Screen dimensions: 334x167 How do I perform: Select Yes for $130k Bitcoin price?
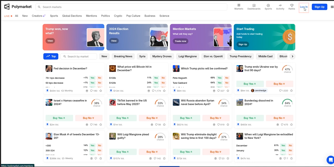click(156, 78)
